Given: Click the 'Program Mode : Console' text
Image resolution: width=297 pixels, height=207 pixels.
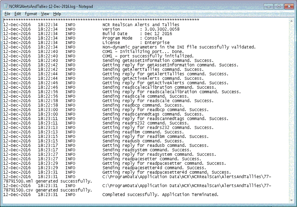Looking at the screenshot, I should pyautogui.click(x=132, y=38).
